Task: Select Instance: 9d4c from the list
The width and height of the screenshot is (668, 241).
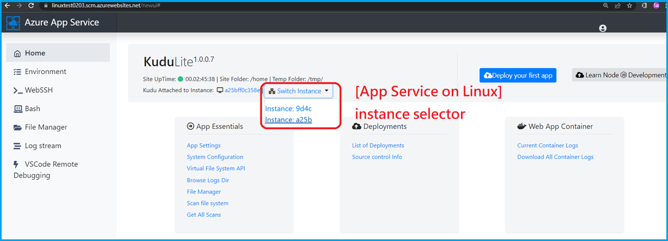Action: (289, 108)
